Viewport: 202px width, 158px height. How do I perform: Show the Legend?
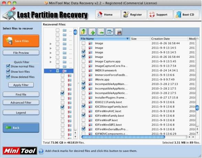(21, 113)
